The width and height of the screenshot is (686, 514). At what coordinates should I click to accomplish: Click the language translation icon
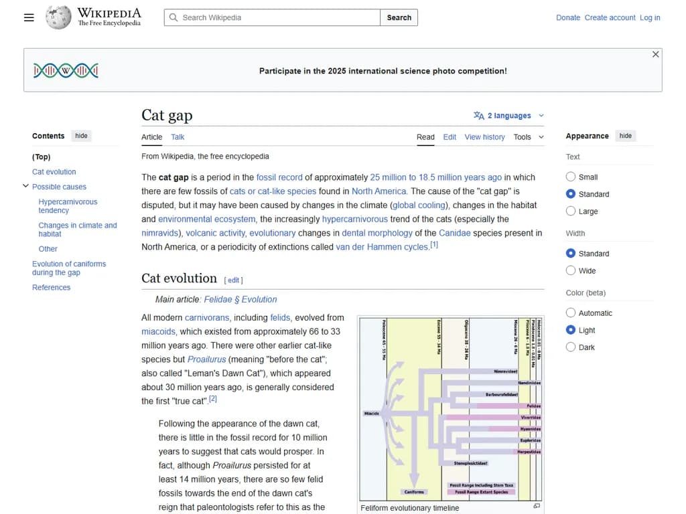pyautogui.click(x=478, y=116)
